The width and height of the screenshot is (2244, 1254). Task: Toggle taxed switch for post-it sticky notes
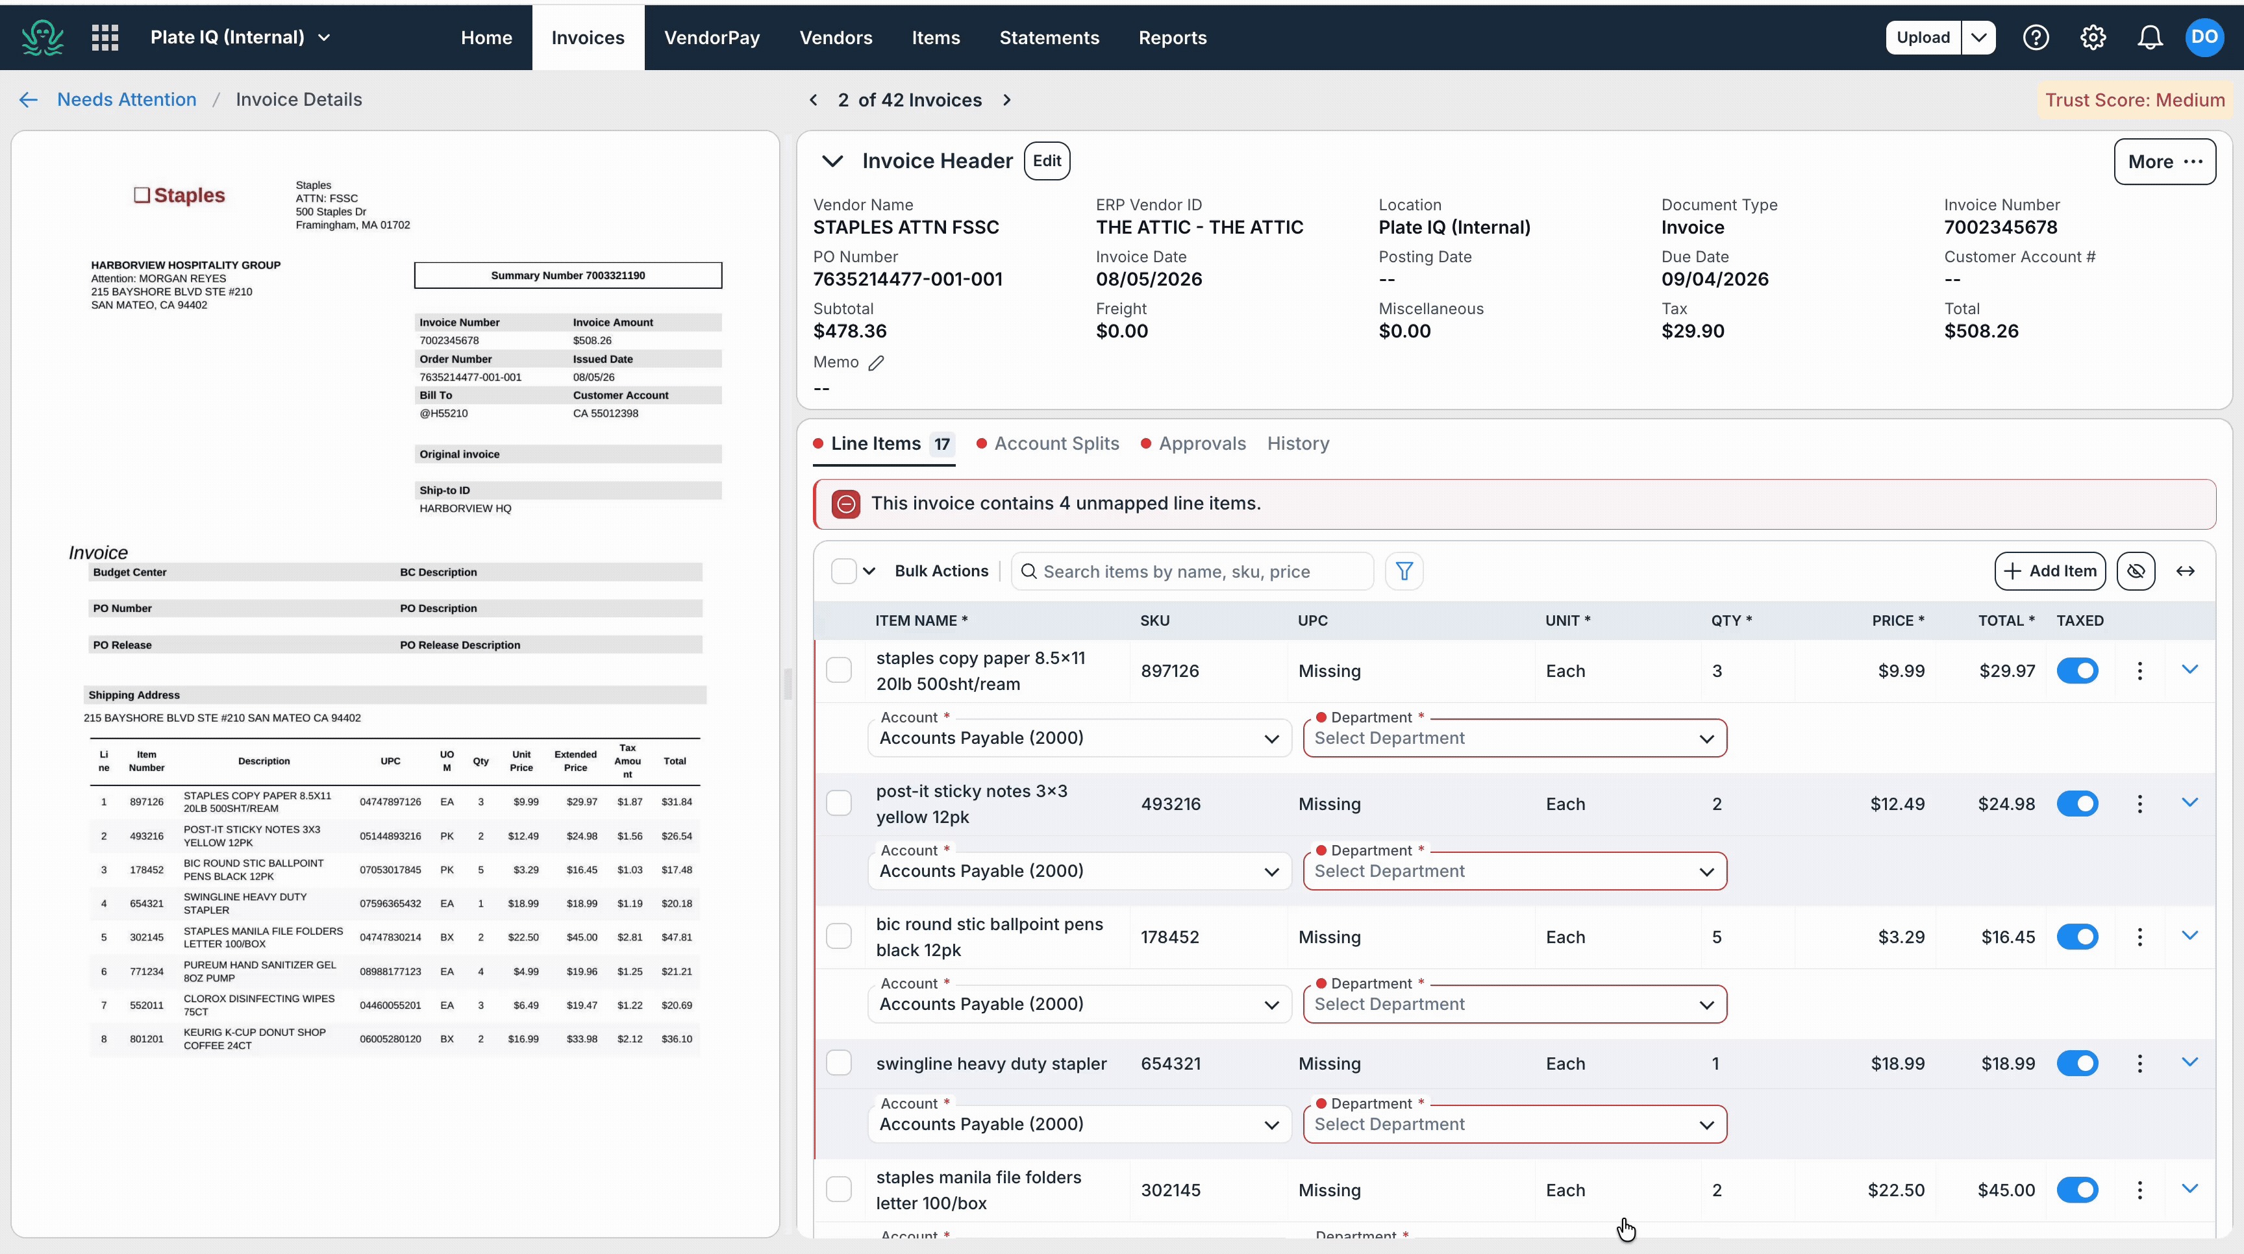click(x=2078, y=804)
